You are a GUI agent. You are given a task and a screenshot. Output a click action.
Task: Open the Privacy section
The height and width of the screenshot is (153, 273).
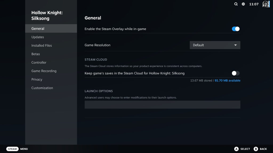(37, 79)
